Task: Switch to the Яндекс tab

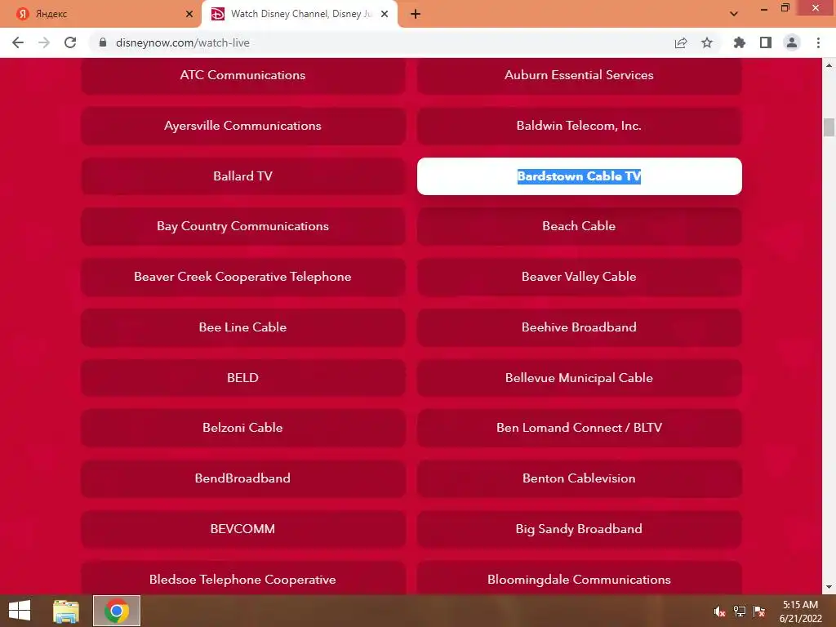Action: 101,14
